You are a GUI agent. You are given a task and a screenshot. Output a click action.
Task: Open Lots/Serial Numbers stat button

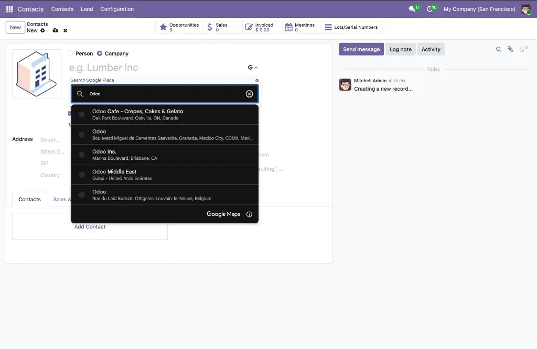351,27
